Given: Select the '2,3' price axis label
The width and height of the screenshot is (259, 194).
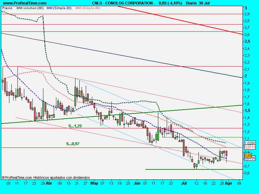Looking at the screenshot, I should coord(247,55).
